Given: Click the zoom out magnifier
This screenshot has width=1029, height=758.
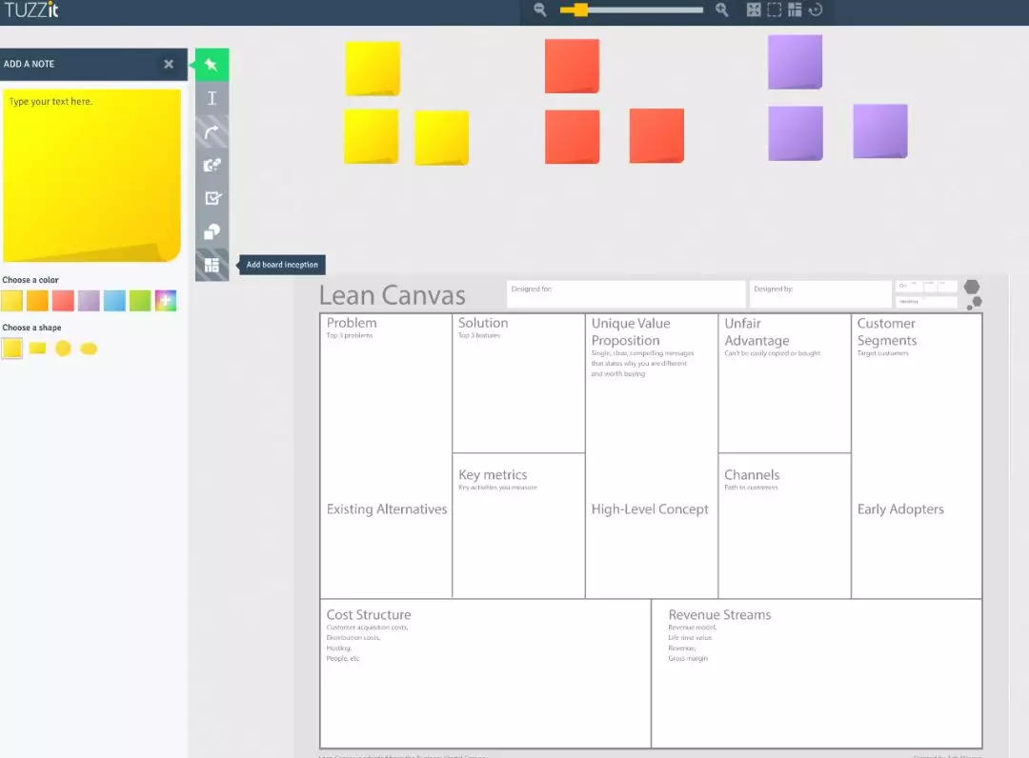Looking at the screenshot, I should (x=540, y=10).
